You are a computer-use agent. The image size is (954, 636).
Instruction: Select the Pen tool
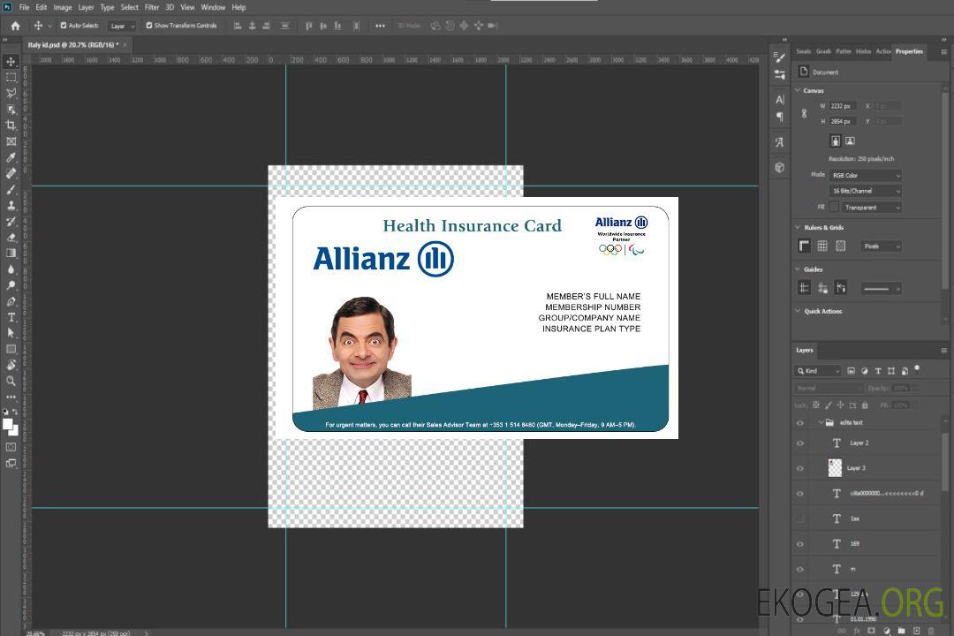[11, 301]
